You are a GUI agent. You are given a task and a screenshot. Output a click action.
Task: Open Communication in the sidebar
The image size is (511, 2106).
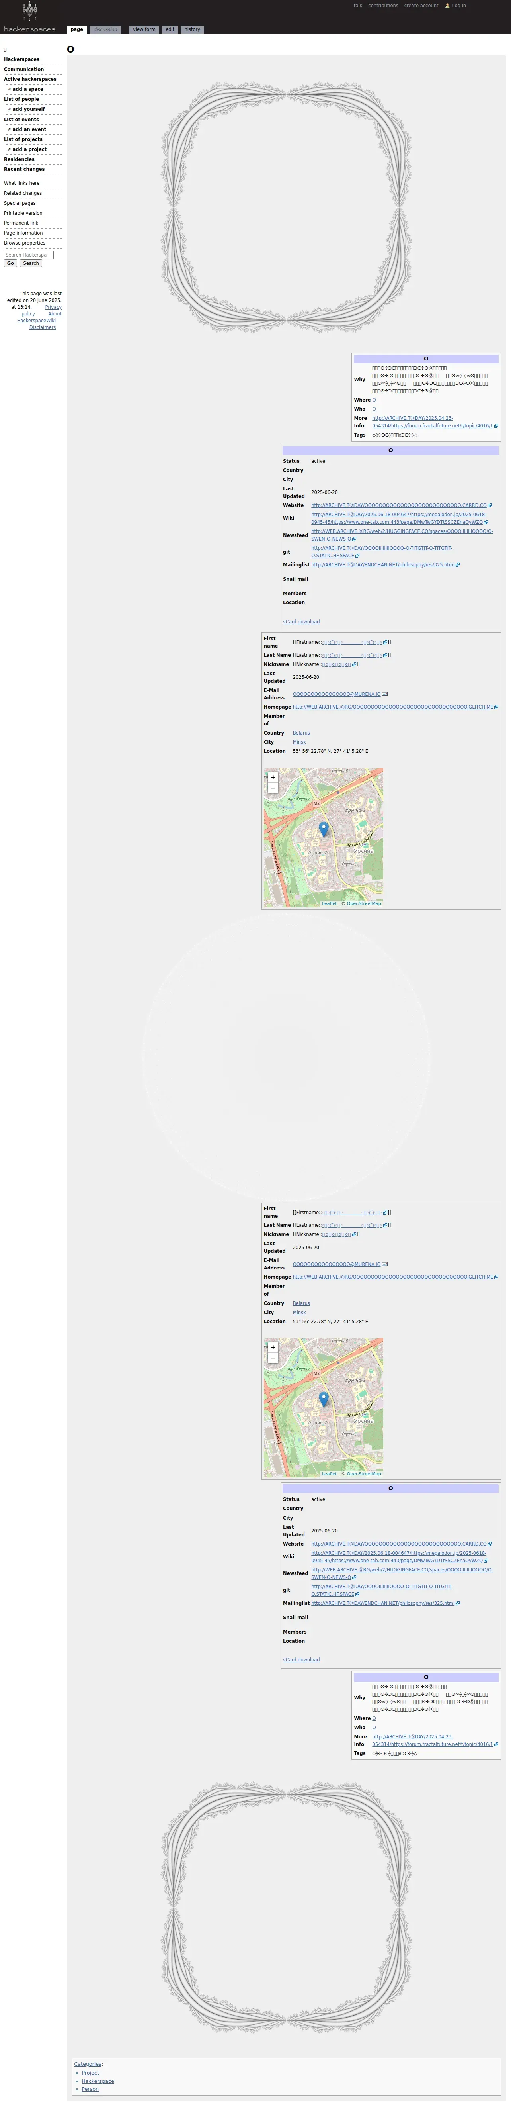coord(23,69)
